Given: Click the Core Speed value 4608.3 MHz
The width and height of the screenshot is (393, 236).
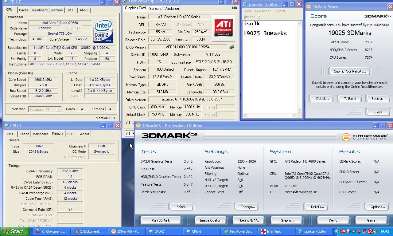Looking at the screenshot, I should coord(43,80).
